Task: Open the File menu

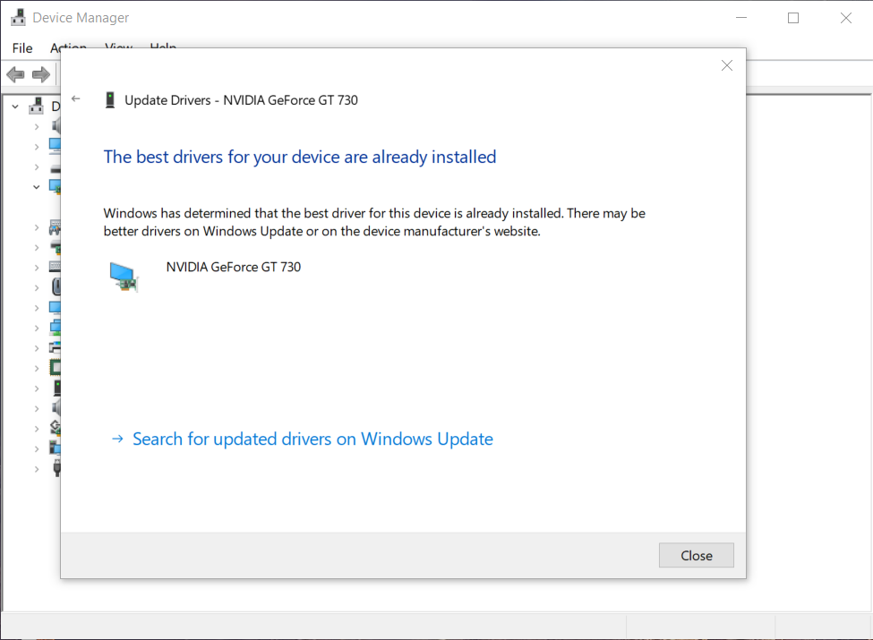Action: tap(22, 47)
